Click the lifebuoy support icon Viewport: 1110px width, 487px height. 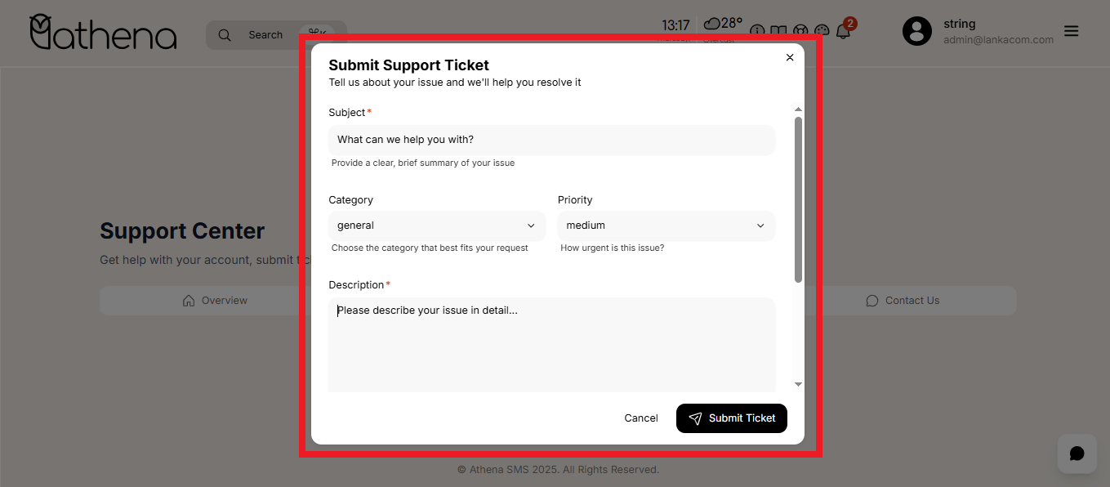(800, 31)
